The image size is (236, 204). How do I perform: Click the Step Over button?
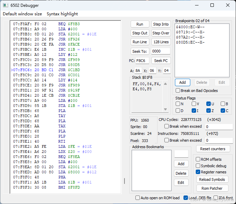coord(161,33)
